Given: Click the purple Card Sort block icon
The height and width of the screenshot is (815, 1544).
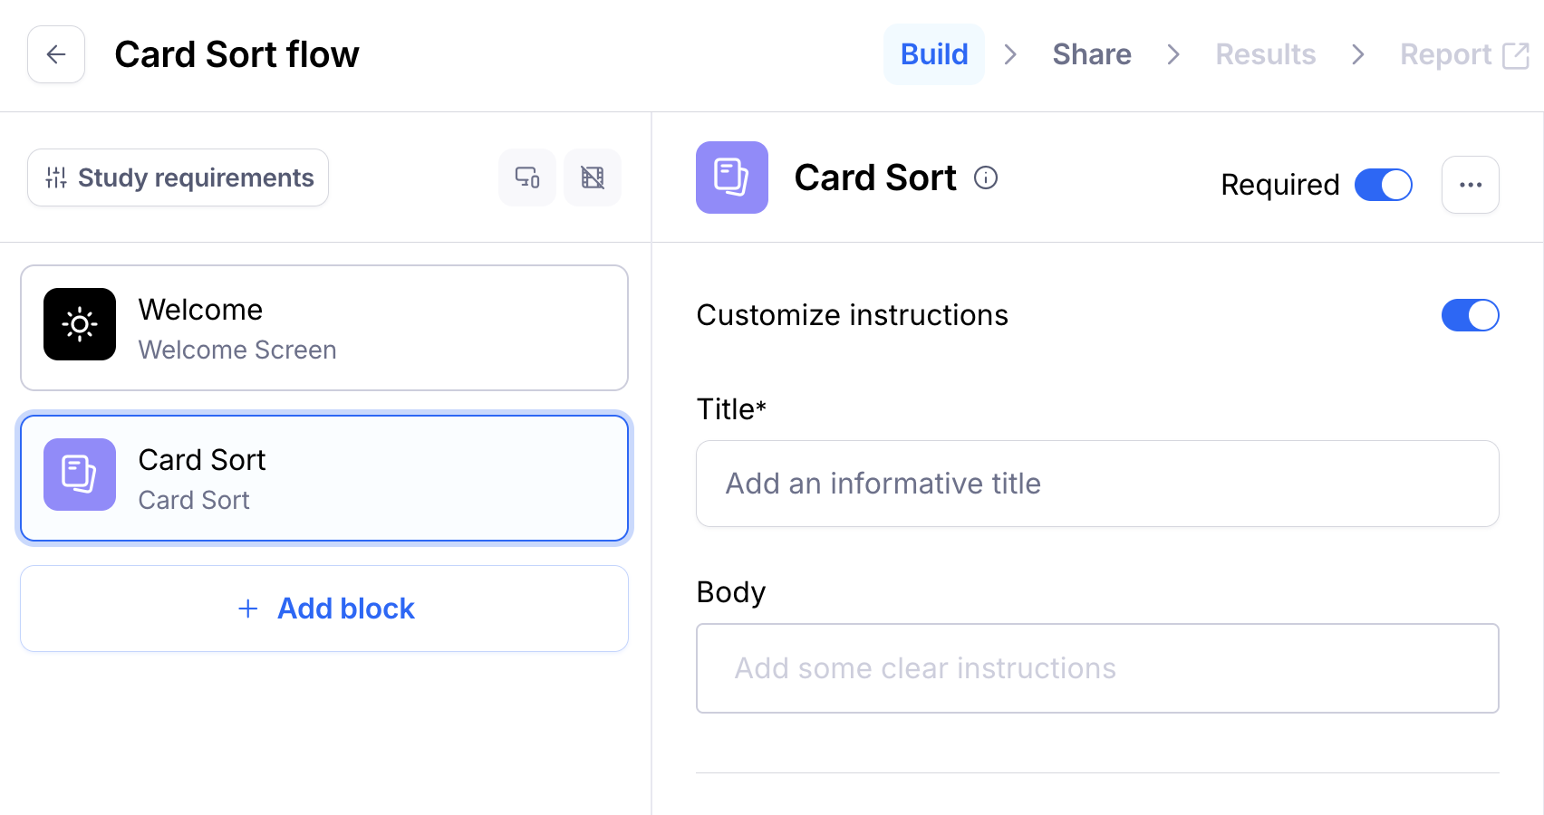Looking at the screenshot, I should point(80,475).
